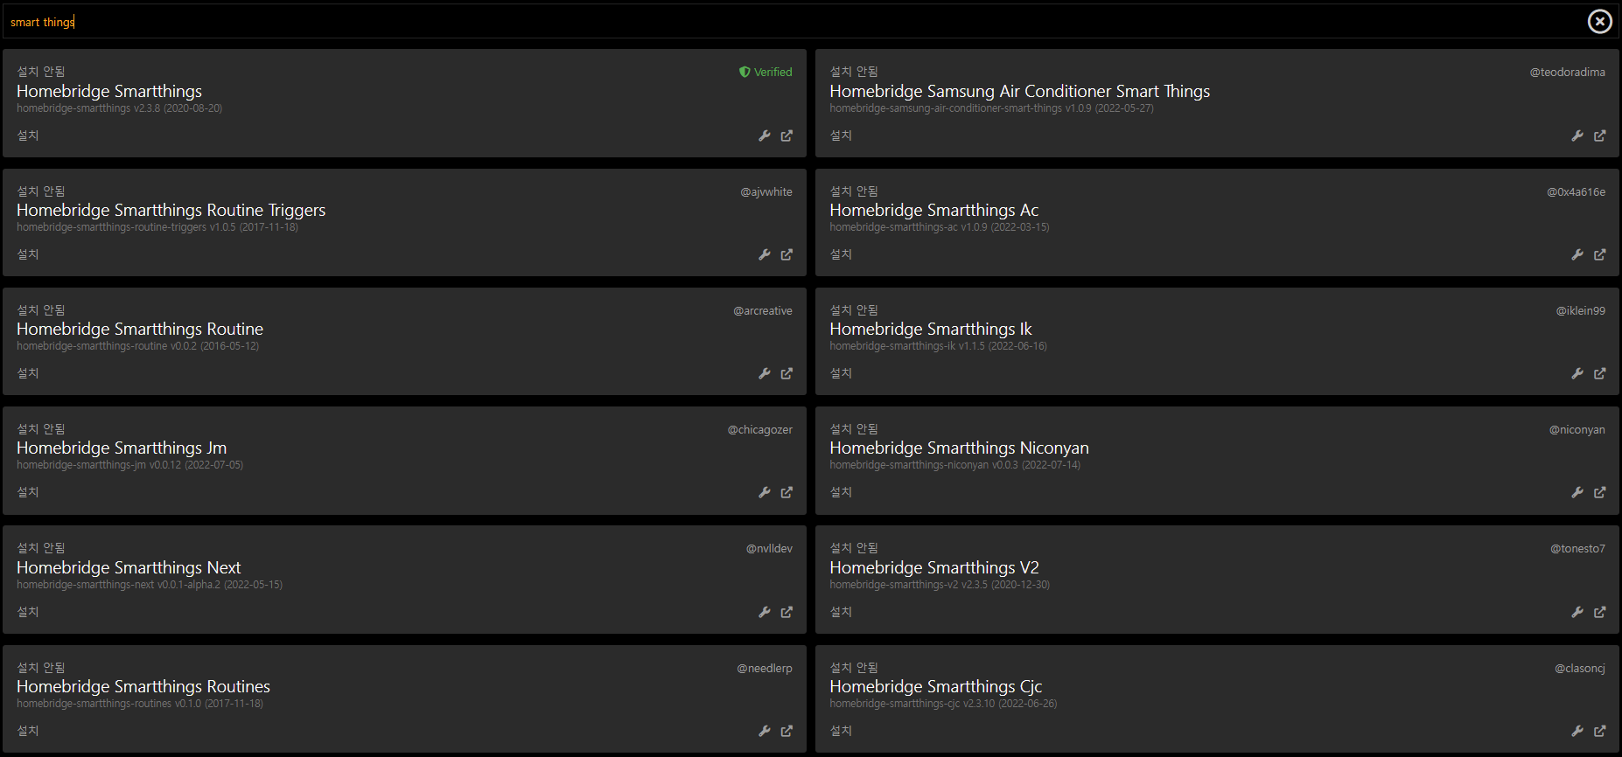Open author link @0x4a616e
1622x757 pixels.
point(1576,191)
